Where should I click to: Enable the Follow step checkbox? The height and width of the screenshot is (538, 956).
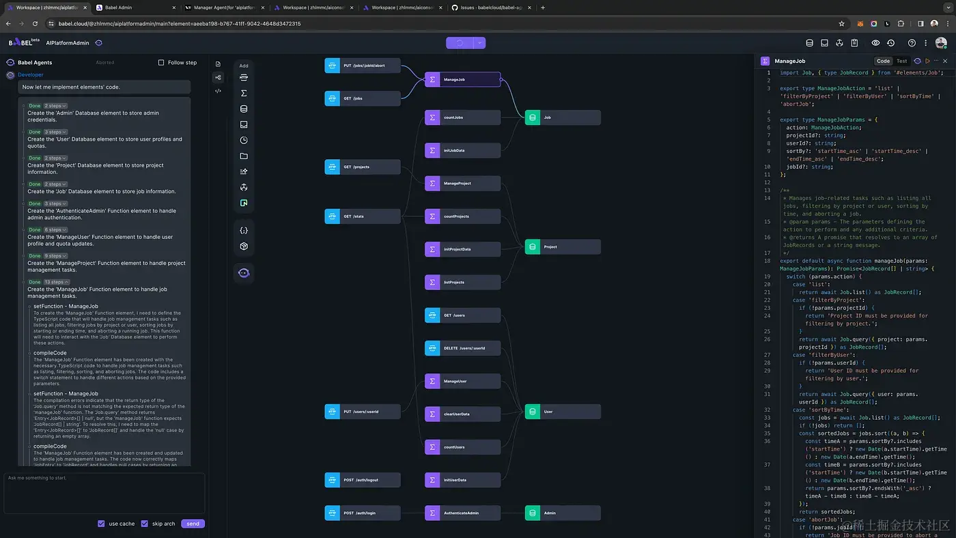tap(161, 63)
